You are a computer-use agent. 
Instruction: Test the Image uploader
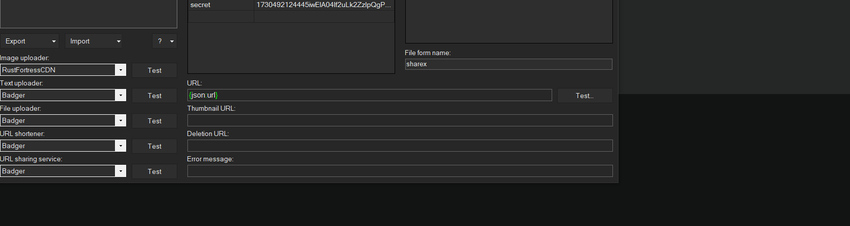pos(154,71)
